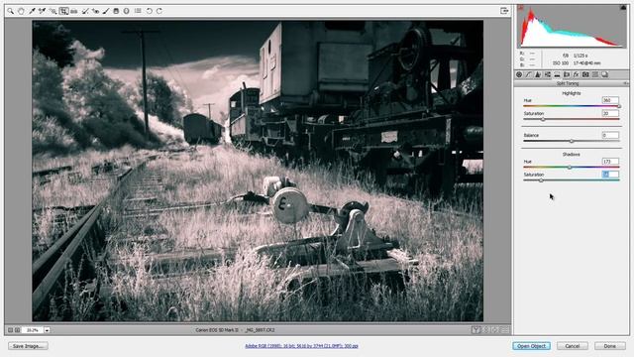The width and height of the screenshot is (634, 357).
Task: Select the Hand tool
Action: [x=21, y=11]
